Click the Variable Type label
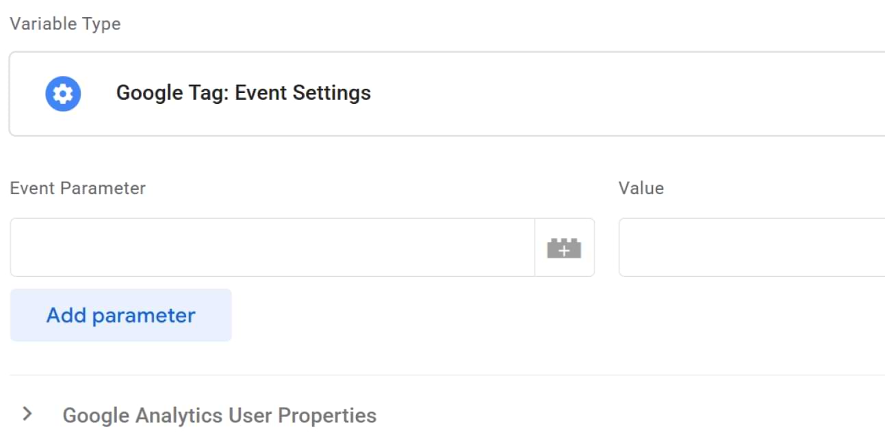The width and height of the screenshot is (885, 447). point(65,24)
